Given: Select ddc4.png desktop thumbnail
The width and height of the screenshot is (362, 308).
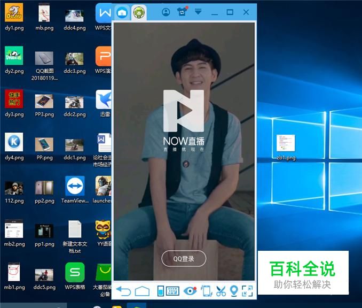Looking at the screenshot, I should pos(75,20).
